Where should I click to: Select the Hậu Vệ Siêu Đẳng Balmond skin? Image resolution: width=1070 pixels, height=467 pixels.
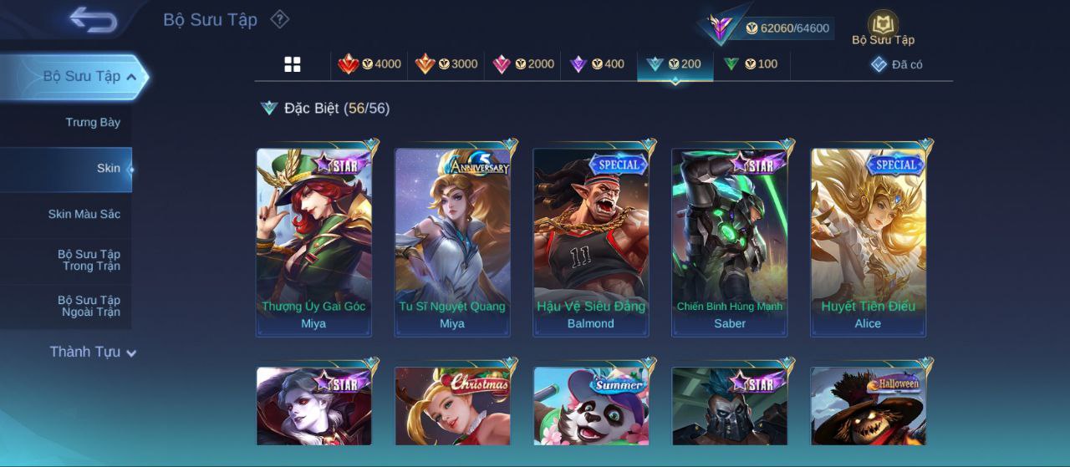tap(591, 242)
